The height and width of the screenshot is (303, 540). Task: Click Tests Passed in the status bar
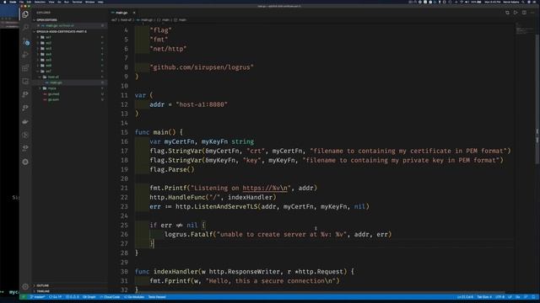pos(157,297)
